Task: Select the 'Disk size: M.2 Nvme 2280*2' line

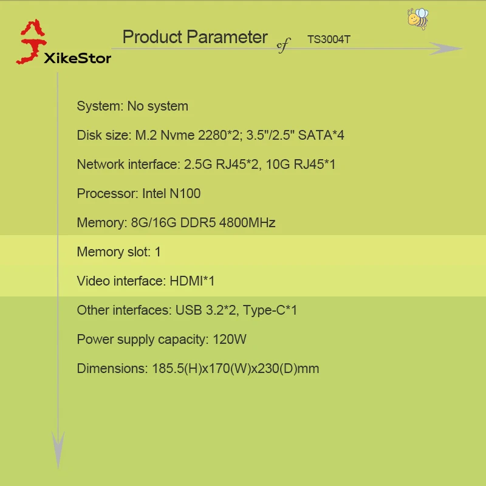Action: point(210,135)
